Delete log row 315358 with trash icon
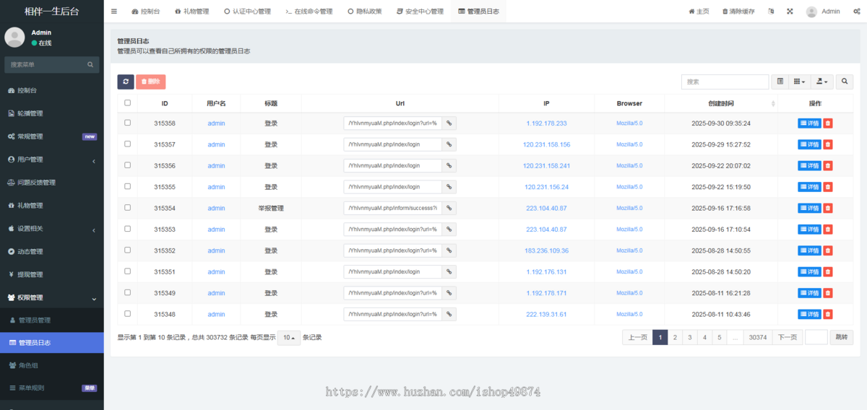 (828, 123)
